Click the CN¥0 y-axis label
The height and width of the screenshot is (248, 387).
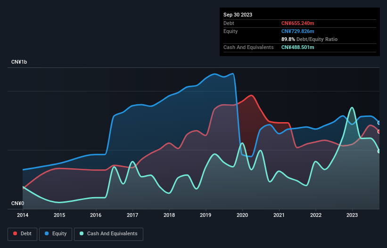[x=18, y=203]
